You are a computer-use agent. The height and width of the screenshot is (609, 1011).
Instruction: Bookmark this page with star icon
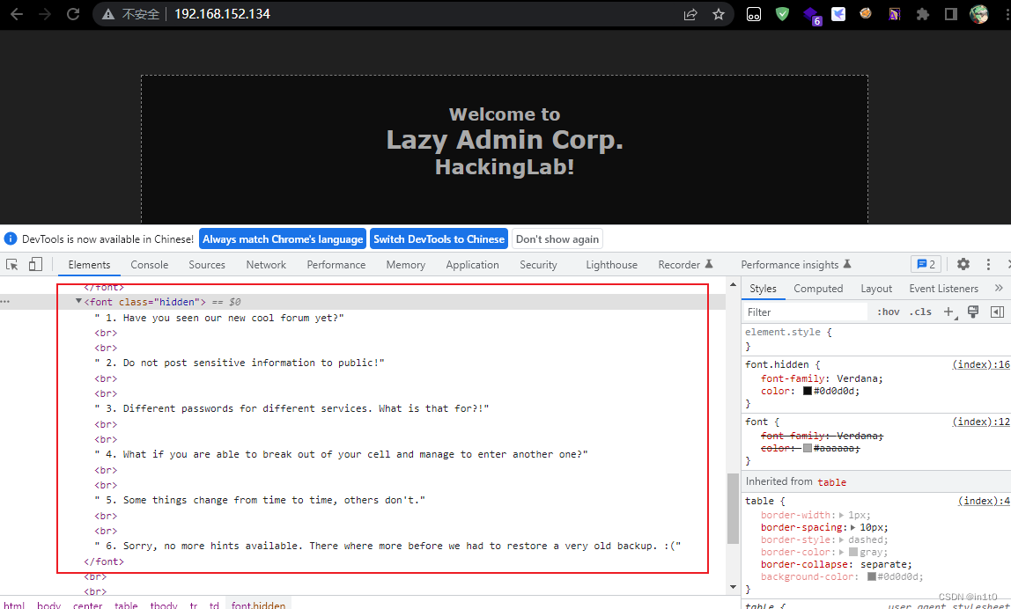(719, 14)
